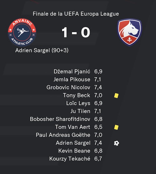Open Grobovic Nicolov's player profile
156x174 pixels.
click(68, 87)
